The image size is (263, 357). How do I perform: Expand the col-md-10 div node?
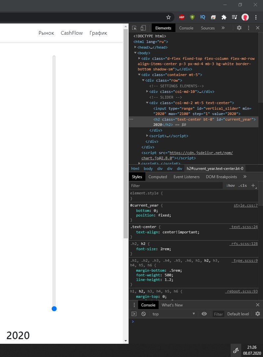click(x=147, y=91)
